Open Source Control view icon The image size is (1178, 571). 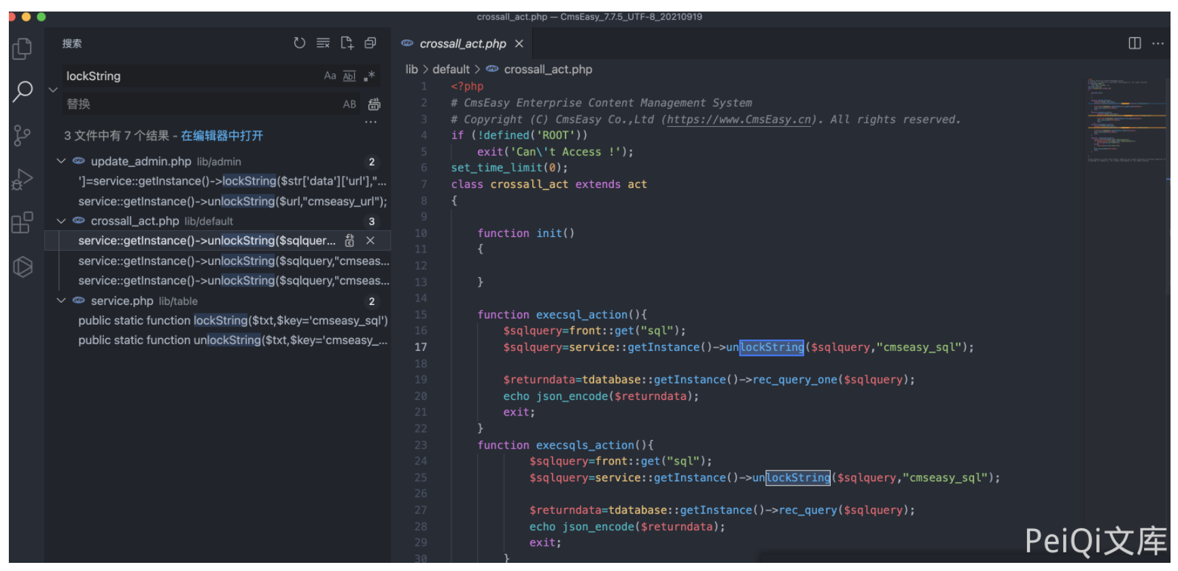[22, 135]
